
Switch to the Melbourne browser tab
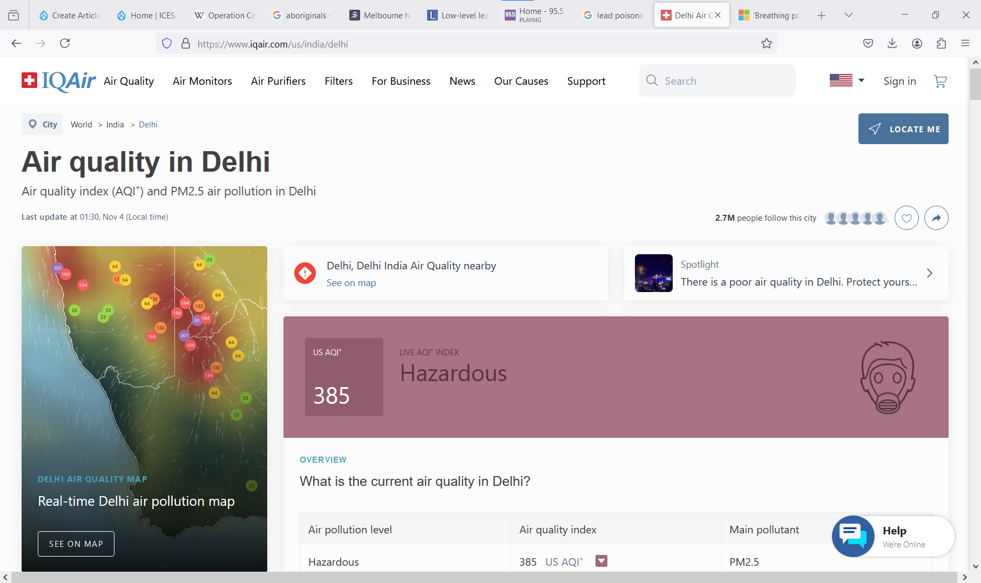click(380, 15)
